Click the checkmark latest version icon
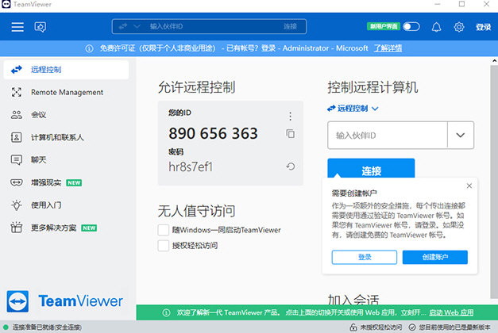This screenshot has width=498, height=333. [x=412, y=327]
